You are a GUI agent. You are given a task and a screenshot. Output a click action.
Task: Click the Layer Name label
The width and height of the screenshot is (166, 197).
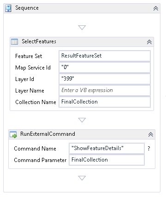pyautogui.click(x=30, y=91)
